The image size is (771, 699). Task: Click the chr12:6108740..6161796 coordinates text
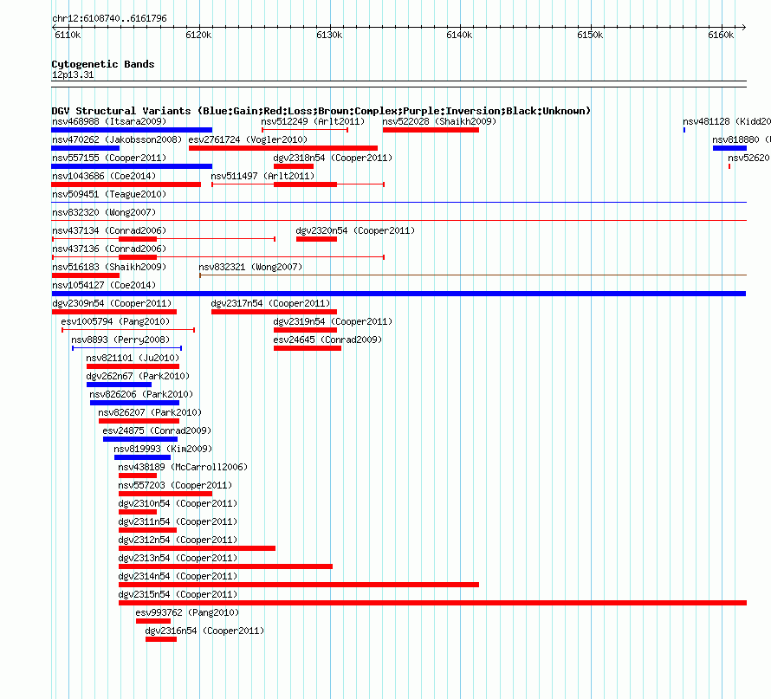pyautogui.click(x=110, y=18)
